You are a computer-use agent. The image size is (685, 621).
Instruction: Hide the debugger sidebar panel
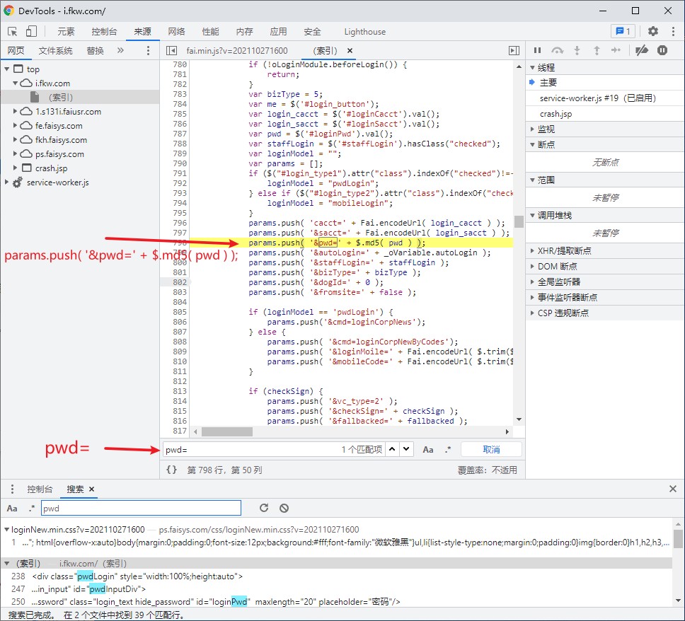click(514, 51)
